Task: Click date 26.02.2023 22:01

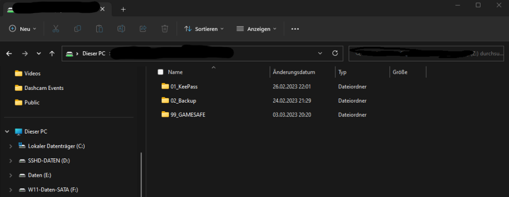Action: click(292, 86)
